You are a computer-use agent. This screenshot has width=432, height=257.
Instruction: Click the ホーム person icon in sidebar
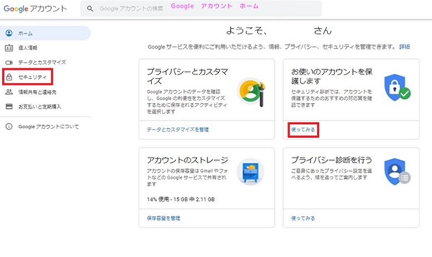click(x=9, y=33)
